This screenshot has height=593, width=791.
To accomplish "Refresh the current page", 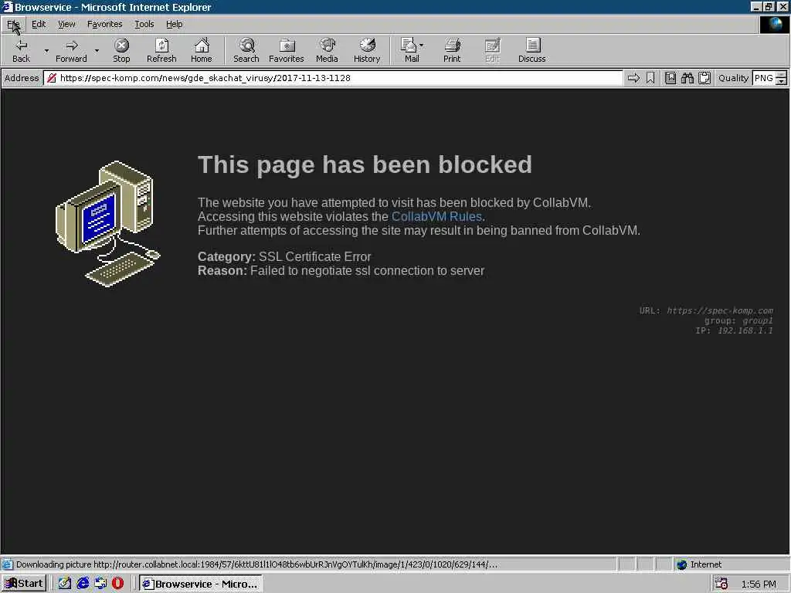I will point(161,50).
